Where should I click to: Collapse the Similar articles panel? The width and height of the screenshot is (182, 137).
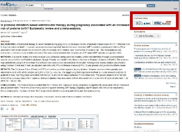pos(176,45)
